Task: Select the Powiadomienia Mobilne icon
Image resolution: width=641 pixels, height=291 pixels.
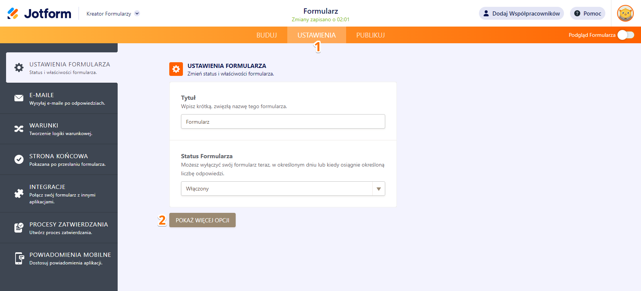Action: [x=19, y=258]
